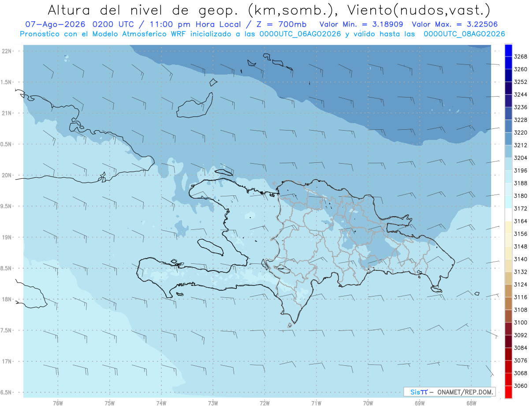The height and width of the screenshot is (409, 529).
Task: Click the '8.5N' latitude label
Action: [6, 268]
